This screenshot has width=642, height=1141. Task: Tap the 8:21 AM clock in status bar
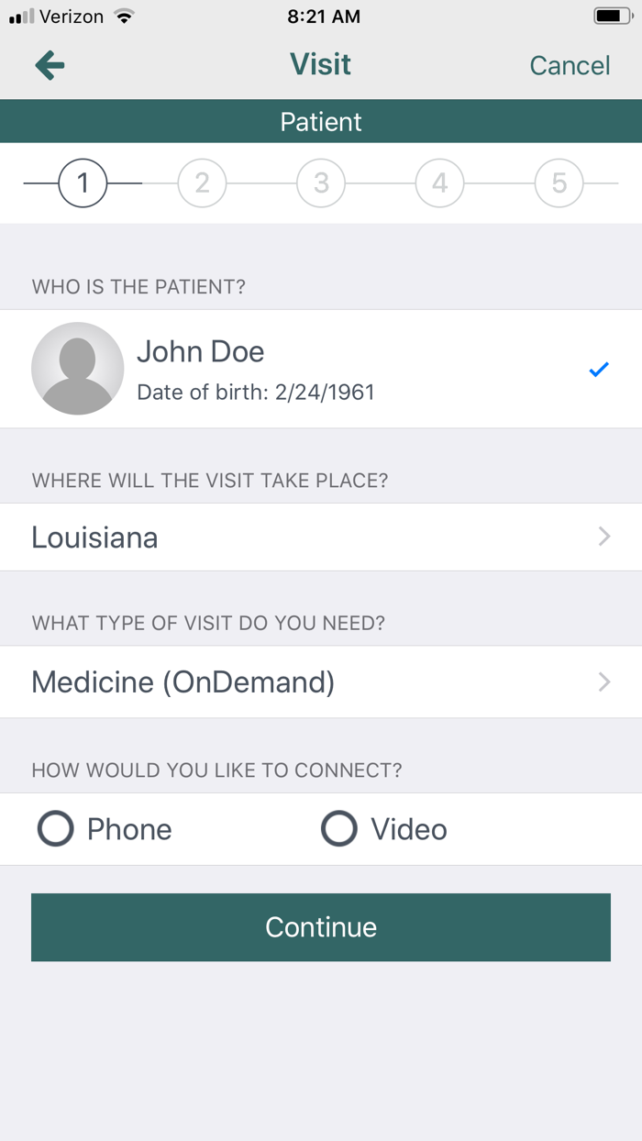321,15
